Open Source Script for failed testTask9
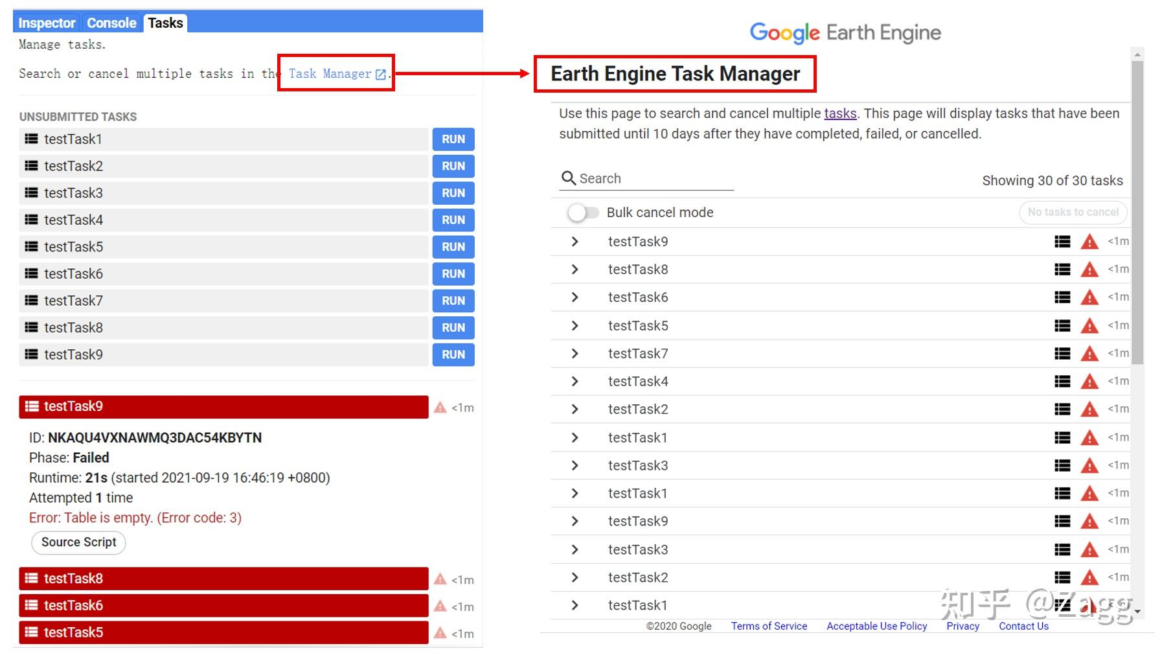This screenshot has height=657, width=1162. coord(78,542)
